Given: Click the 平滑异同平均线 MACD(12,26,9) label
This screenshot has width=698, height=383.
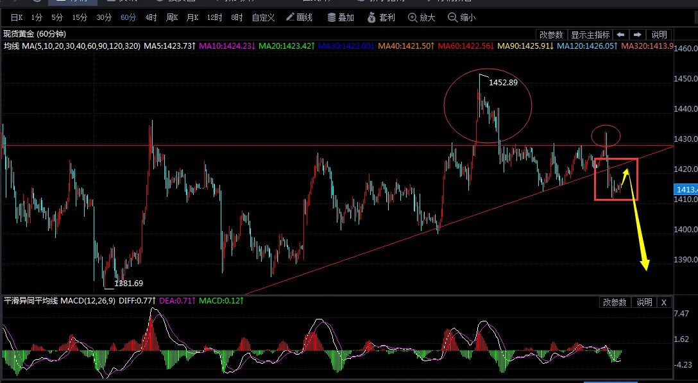Looking at the screenshot, I should pos(60,301).
